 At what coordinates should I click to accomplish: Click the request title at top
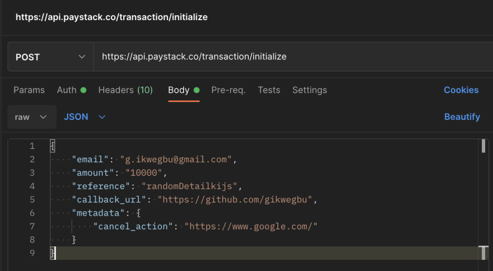pos(111,17)
